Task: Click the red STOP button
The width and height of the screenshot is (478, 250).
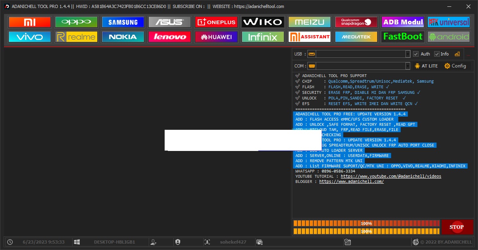Action: pyautogui.click(x=456, y=227)
